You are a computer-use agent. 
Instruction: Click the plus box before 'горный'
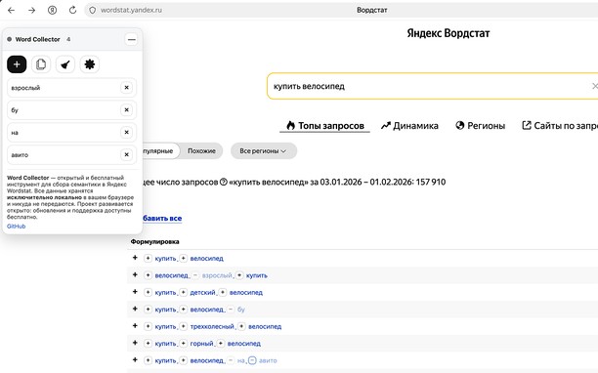(184, 344)
